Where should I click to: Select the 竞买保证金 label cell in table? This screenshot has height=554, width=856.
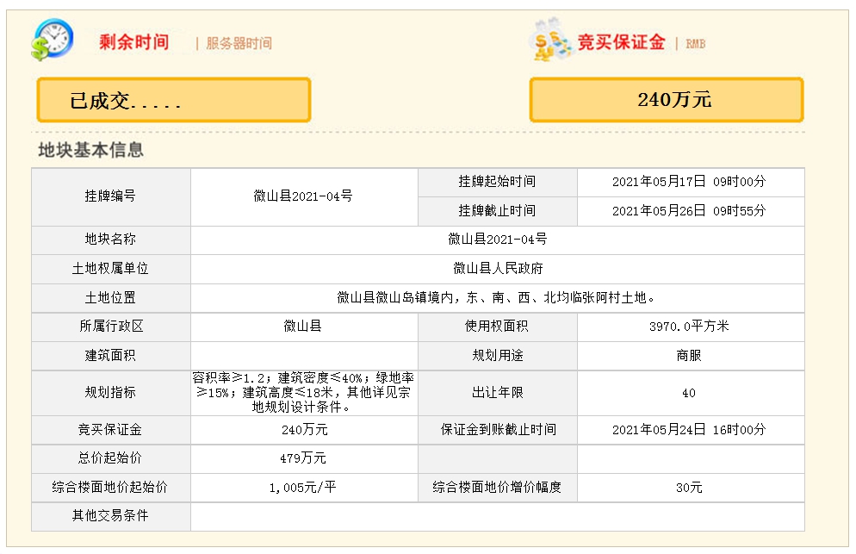[x=111, y=430]
